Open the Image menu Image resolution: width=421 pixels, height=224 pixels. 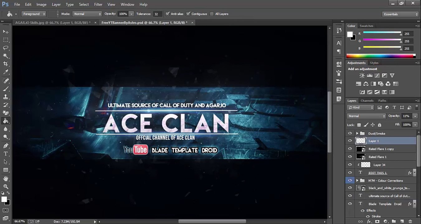(x=41, y=4)
